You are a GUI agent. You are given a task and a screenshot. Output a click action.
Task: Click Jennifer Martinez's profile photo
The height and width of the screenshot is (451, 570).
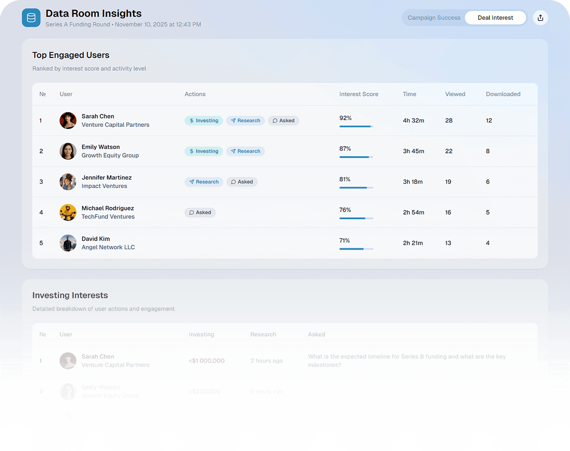coord(68,182)
